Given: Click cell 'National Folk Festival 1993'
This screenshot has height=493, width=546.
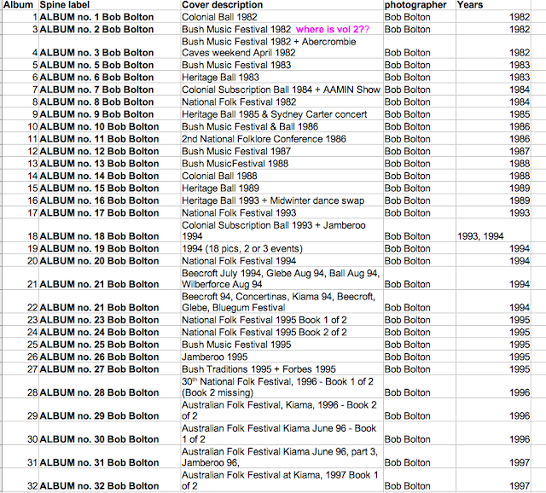Looking at the screenshot, I should [282, 212].
